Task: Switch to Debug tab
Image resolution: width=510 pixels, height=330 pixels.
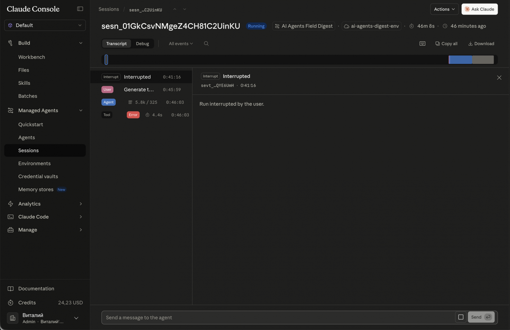Action: [143, 44]
